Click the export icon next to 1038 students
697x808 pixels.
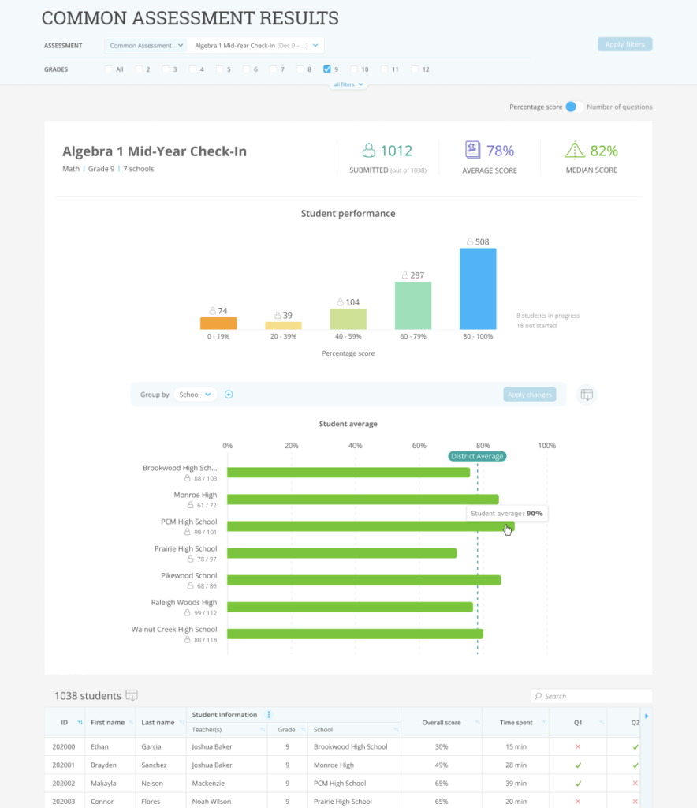tap(131, 696)
